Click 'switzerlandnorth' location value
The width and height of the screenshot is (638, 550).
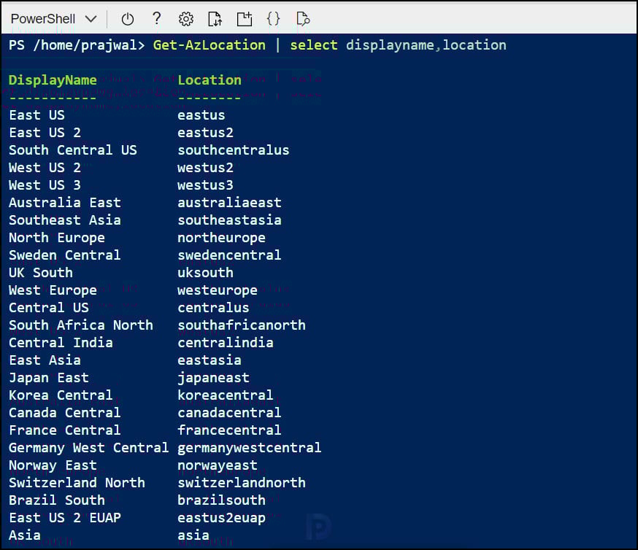tap(242, 482)
